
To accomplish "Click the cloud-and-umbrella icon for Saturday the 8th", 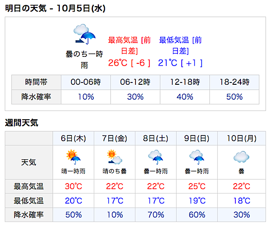I will [156, 157].
